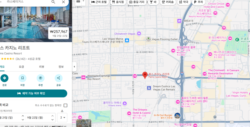Viewport: 250px width, 127px height.
Task: Click the 즐길 거리 chip
Action: tap(137, 2)
